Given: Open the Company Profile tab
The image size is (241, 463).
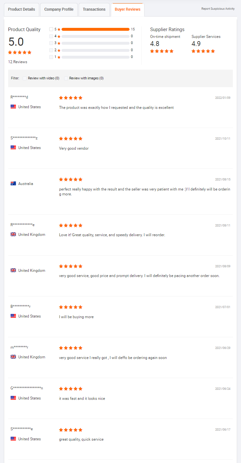Looking at the screenshot, I should coord(59,9).
